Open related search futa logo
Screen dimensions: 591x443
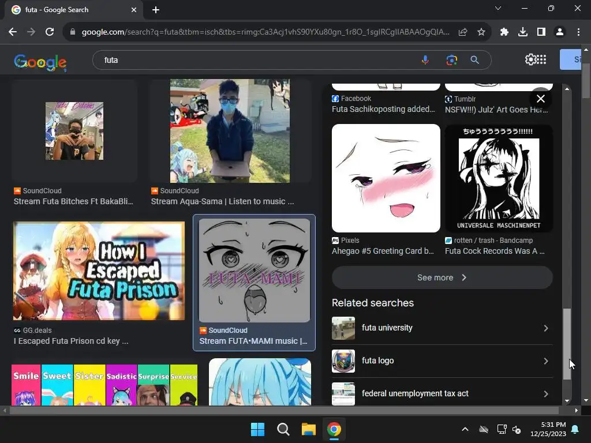click(442, 361)
